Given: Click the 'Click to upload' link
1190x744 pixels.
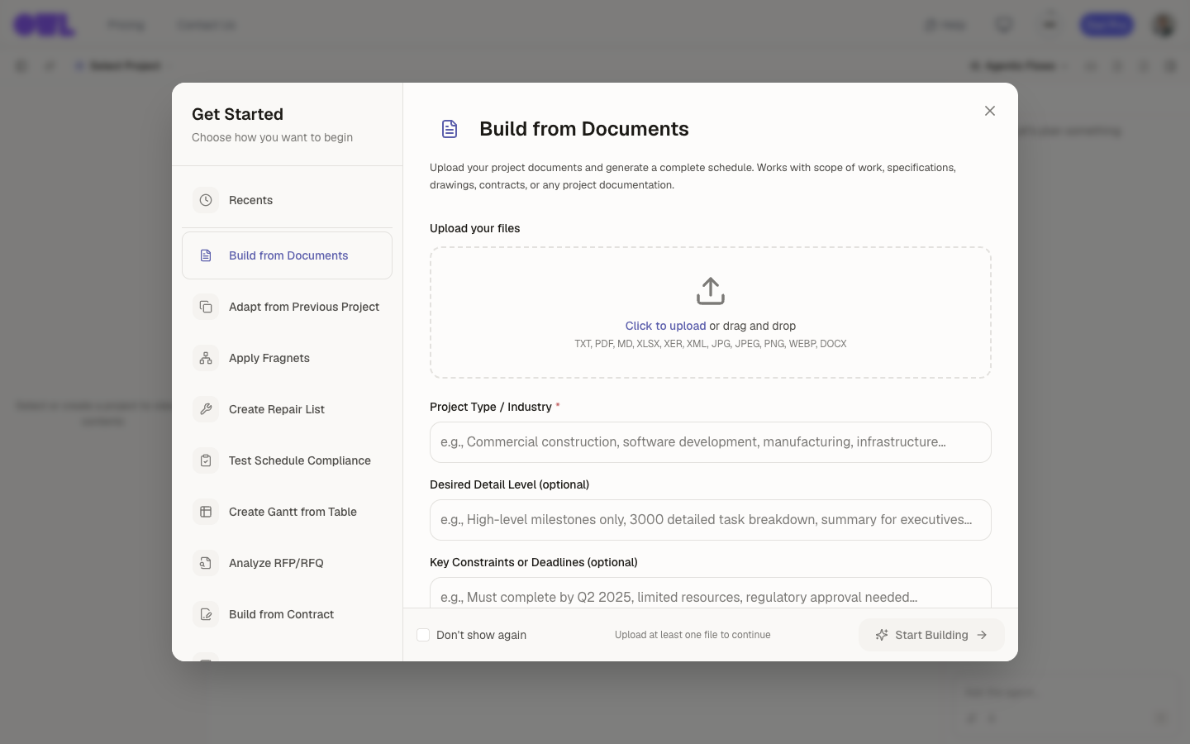Looking at the screenshot, I should tap(665, 326).
